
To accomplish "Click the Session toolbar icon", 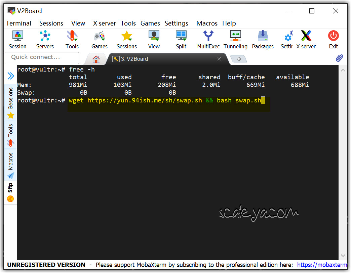I will pos(17,40).
